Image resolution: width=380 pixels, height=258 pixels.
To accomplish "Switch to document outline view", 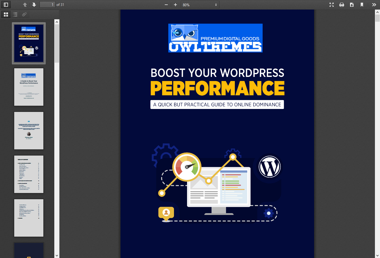I will pos(15,14).
